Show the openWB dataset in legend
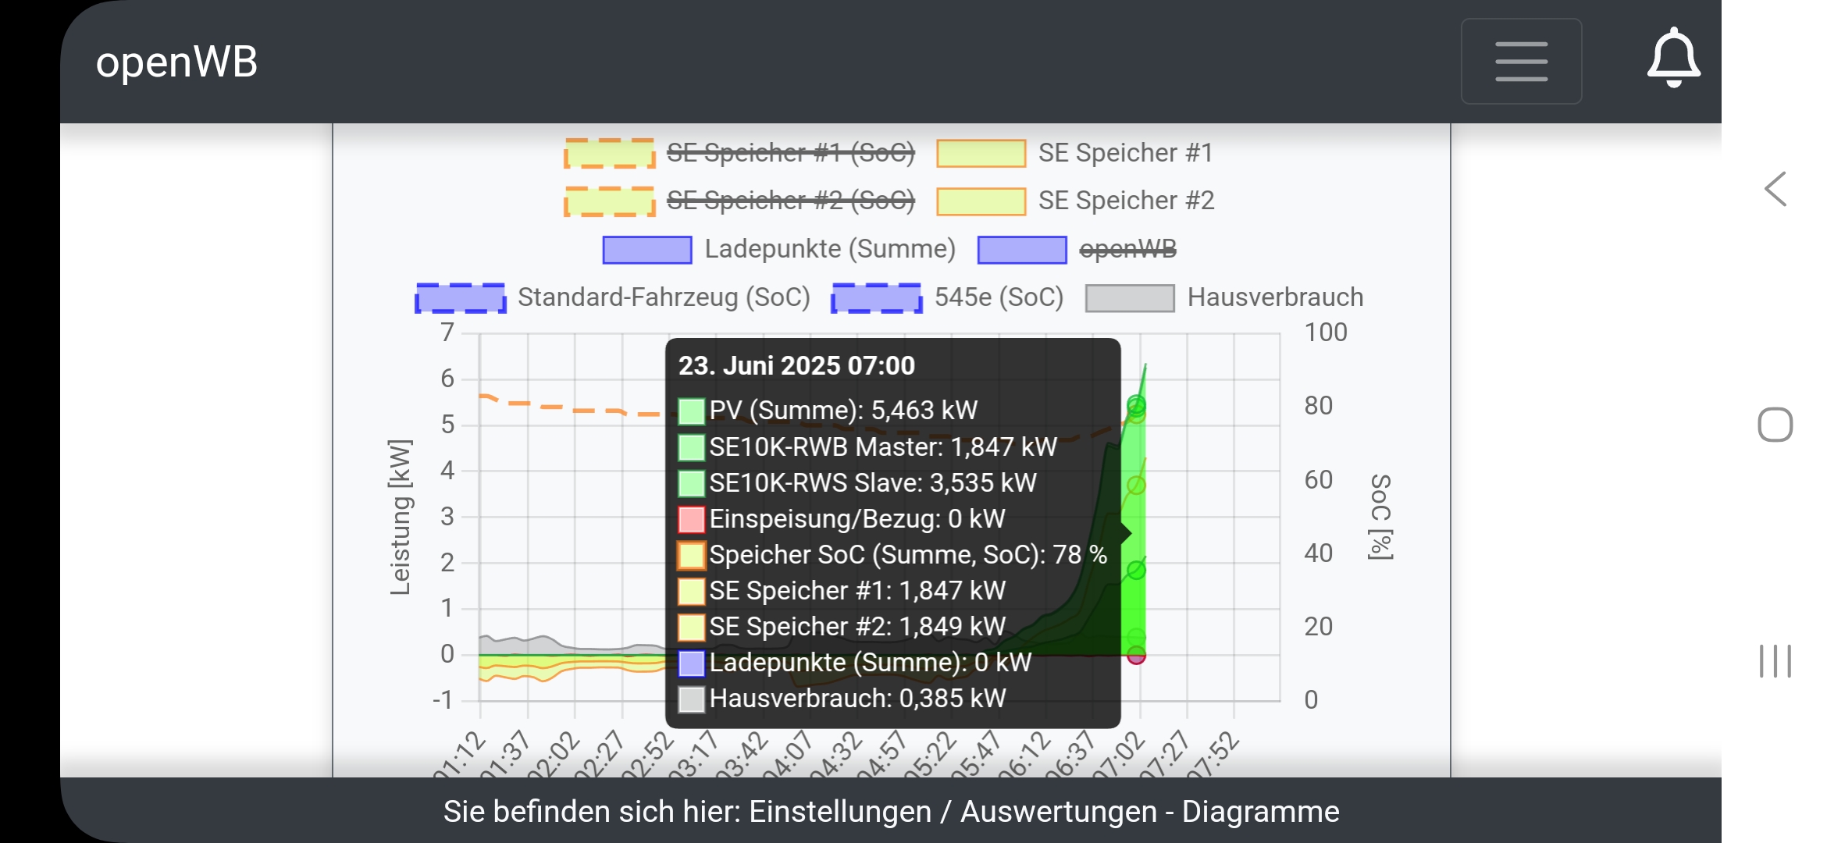 coord(1127,249)
